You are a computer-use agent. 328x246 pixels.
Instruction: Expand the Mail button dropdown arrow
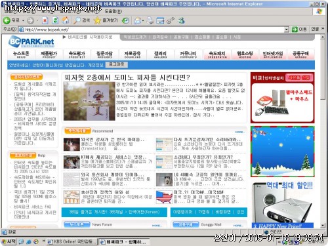click(143, 21)
